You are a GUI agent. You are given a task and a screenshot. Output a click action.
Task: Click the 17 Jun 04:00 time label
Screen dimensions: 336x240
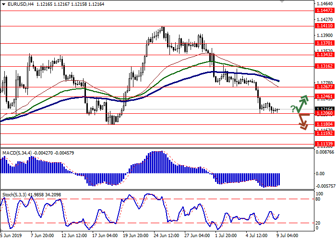coord(105,222)
